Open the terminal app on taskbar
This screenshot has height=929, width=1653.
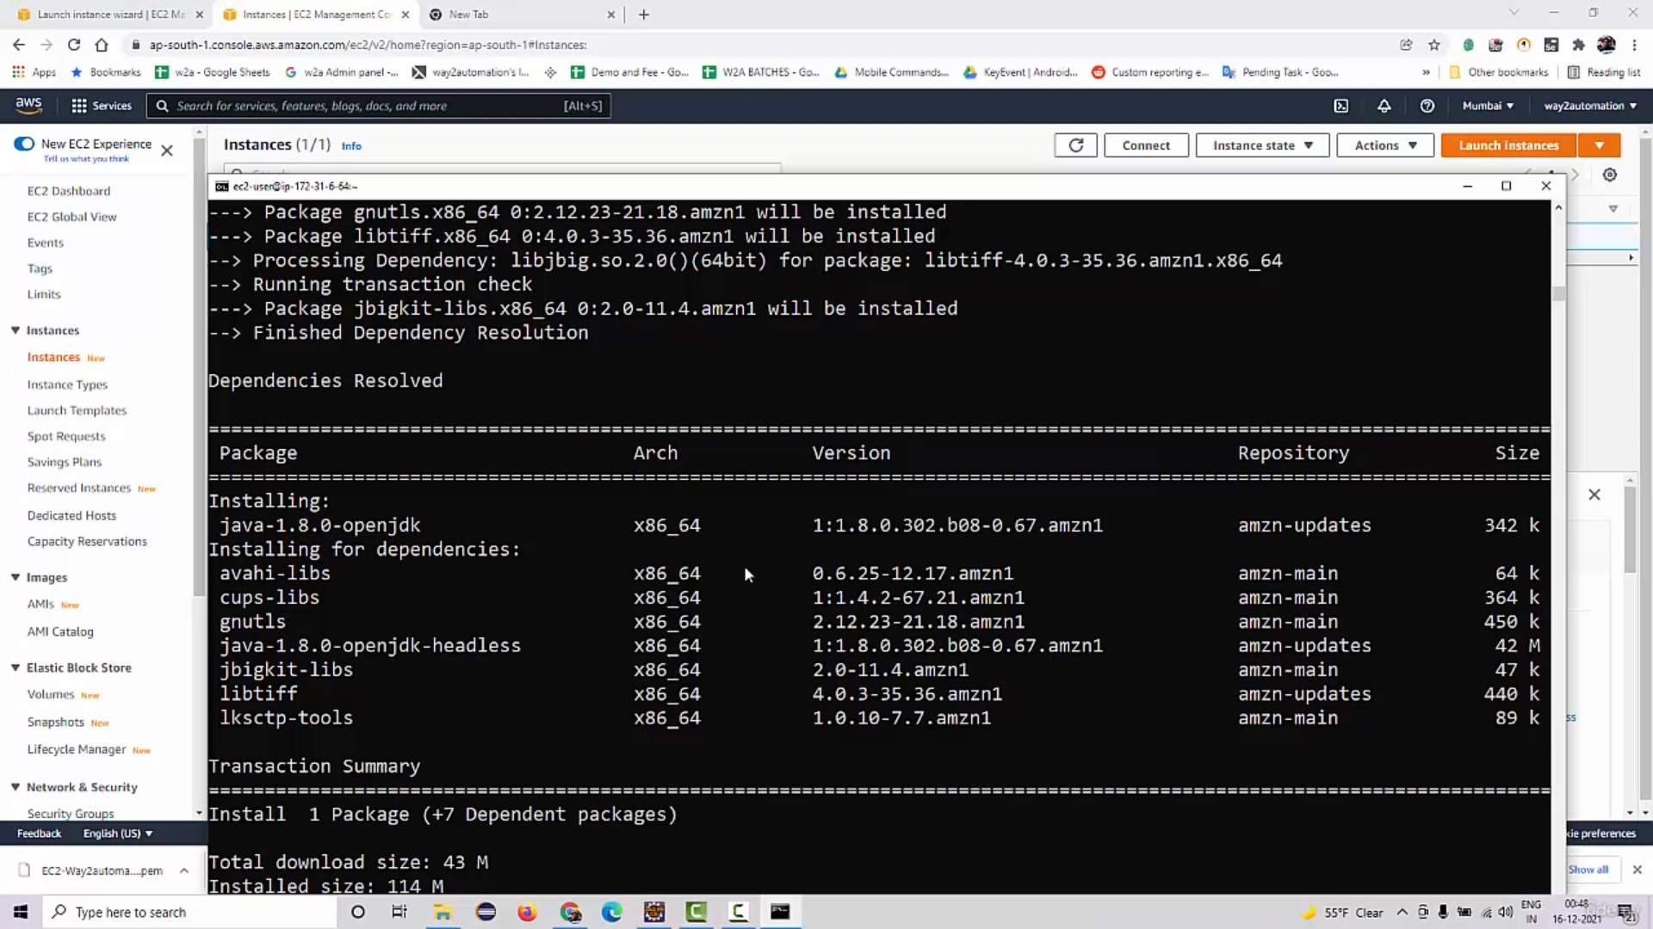pos(780,912)
